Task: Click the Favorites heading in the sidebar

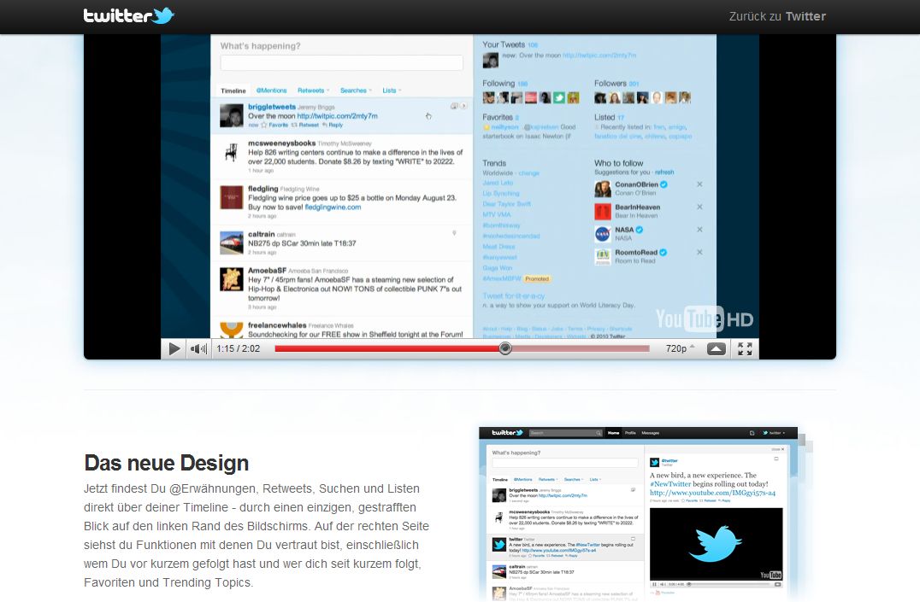Action: tap(498, 117)
